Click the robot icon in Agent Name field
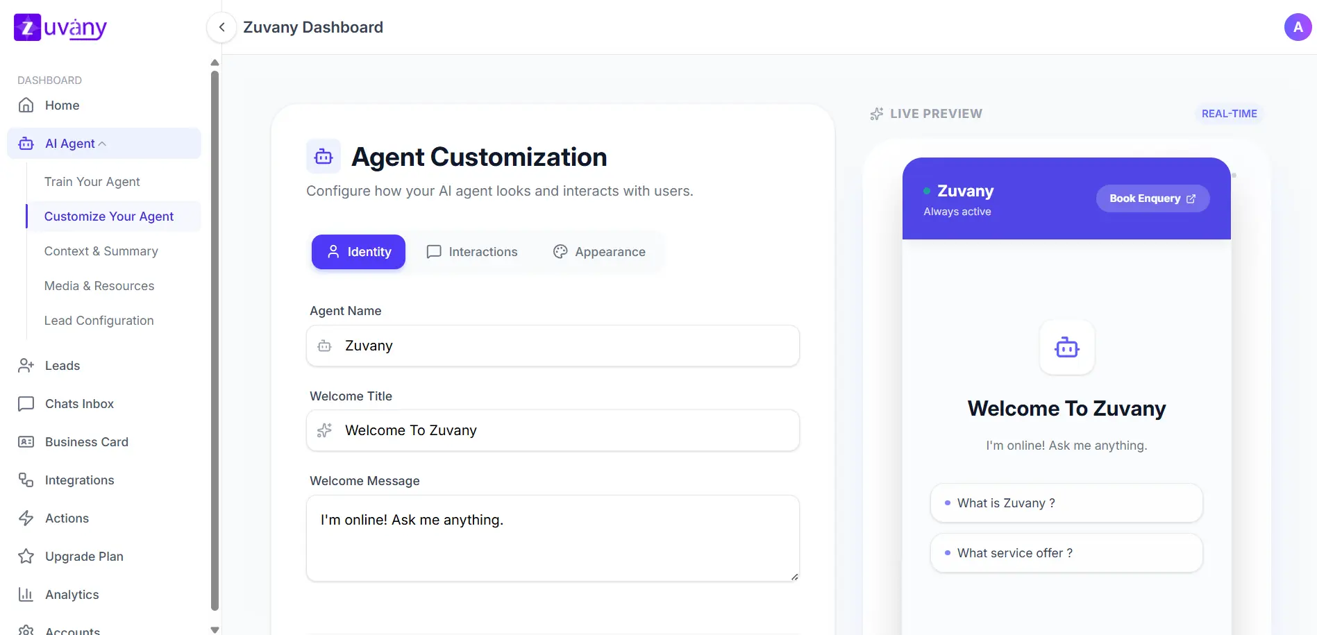 tap(324, 346)
